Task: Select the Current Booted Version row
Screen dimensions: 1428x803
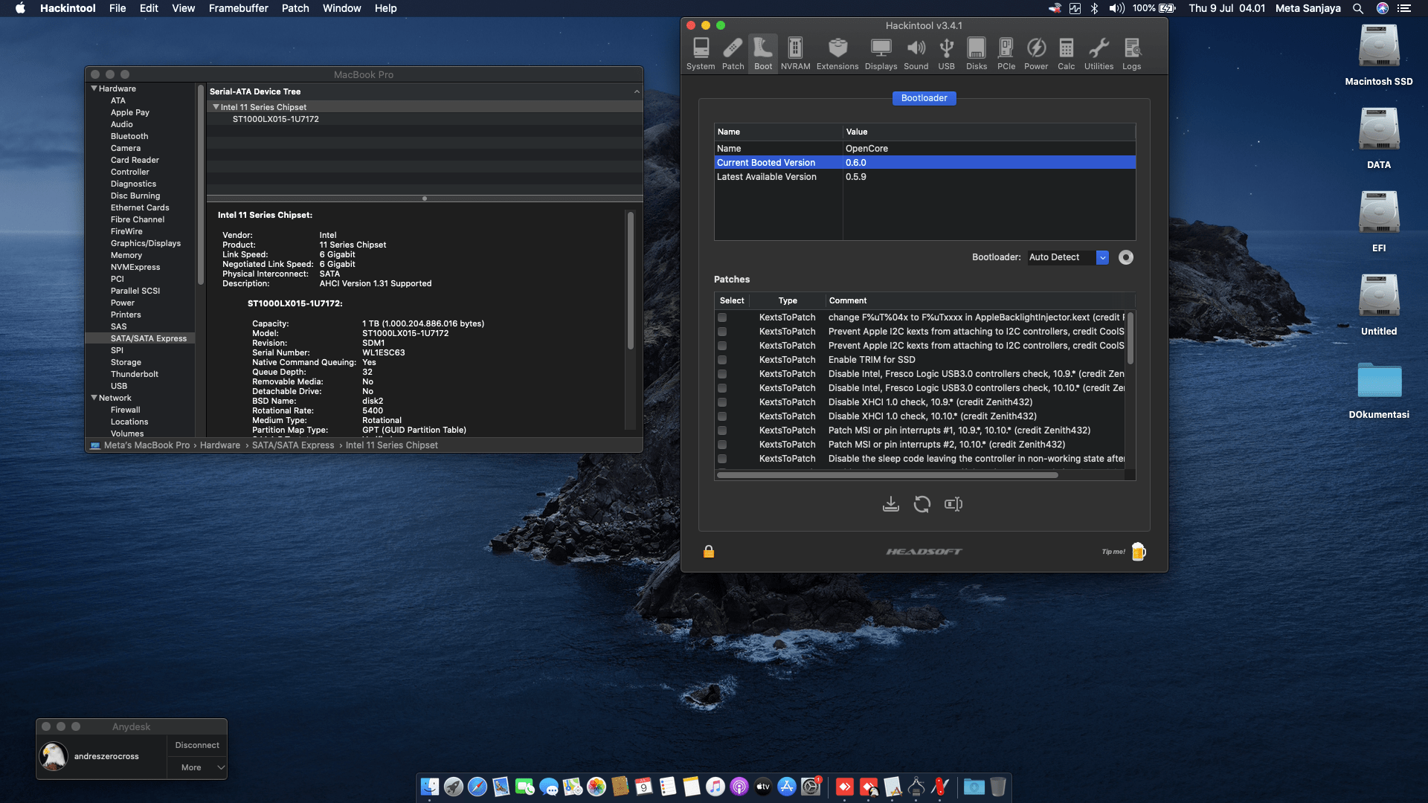Action: (x=924, y=163)
